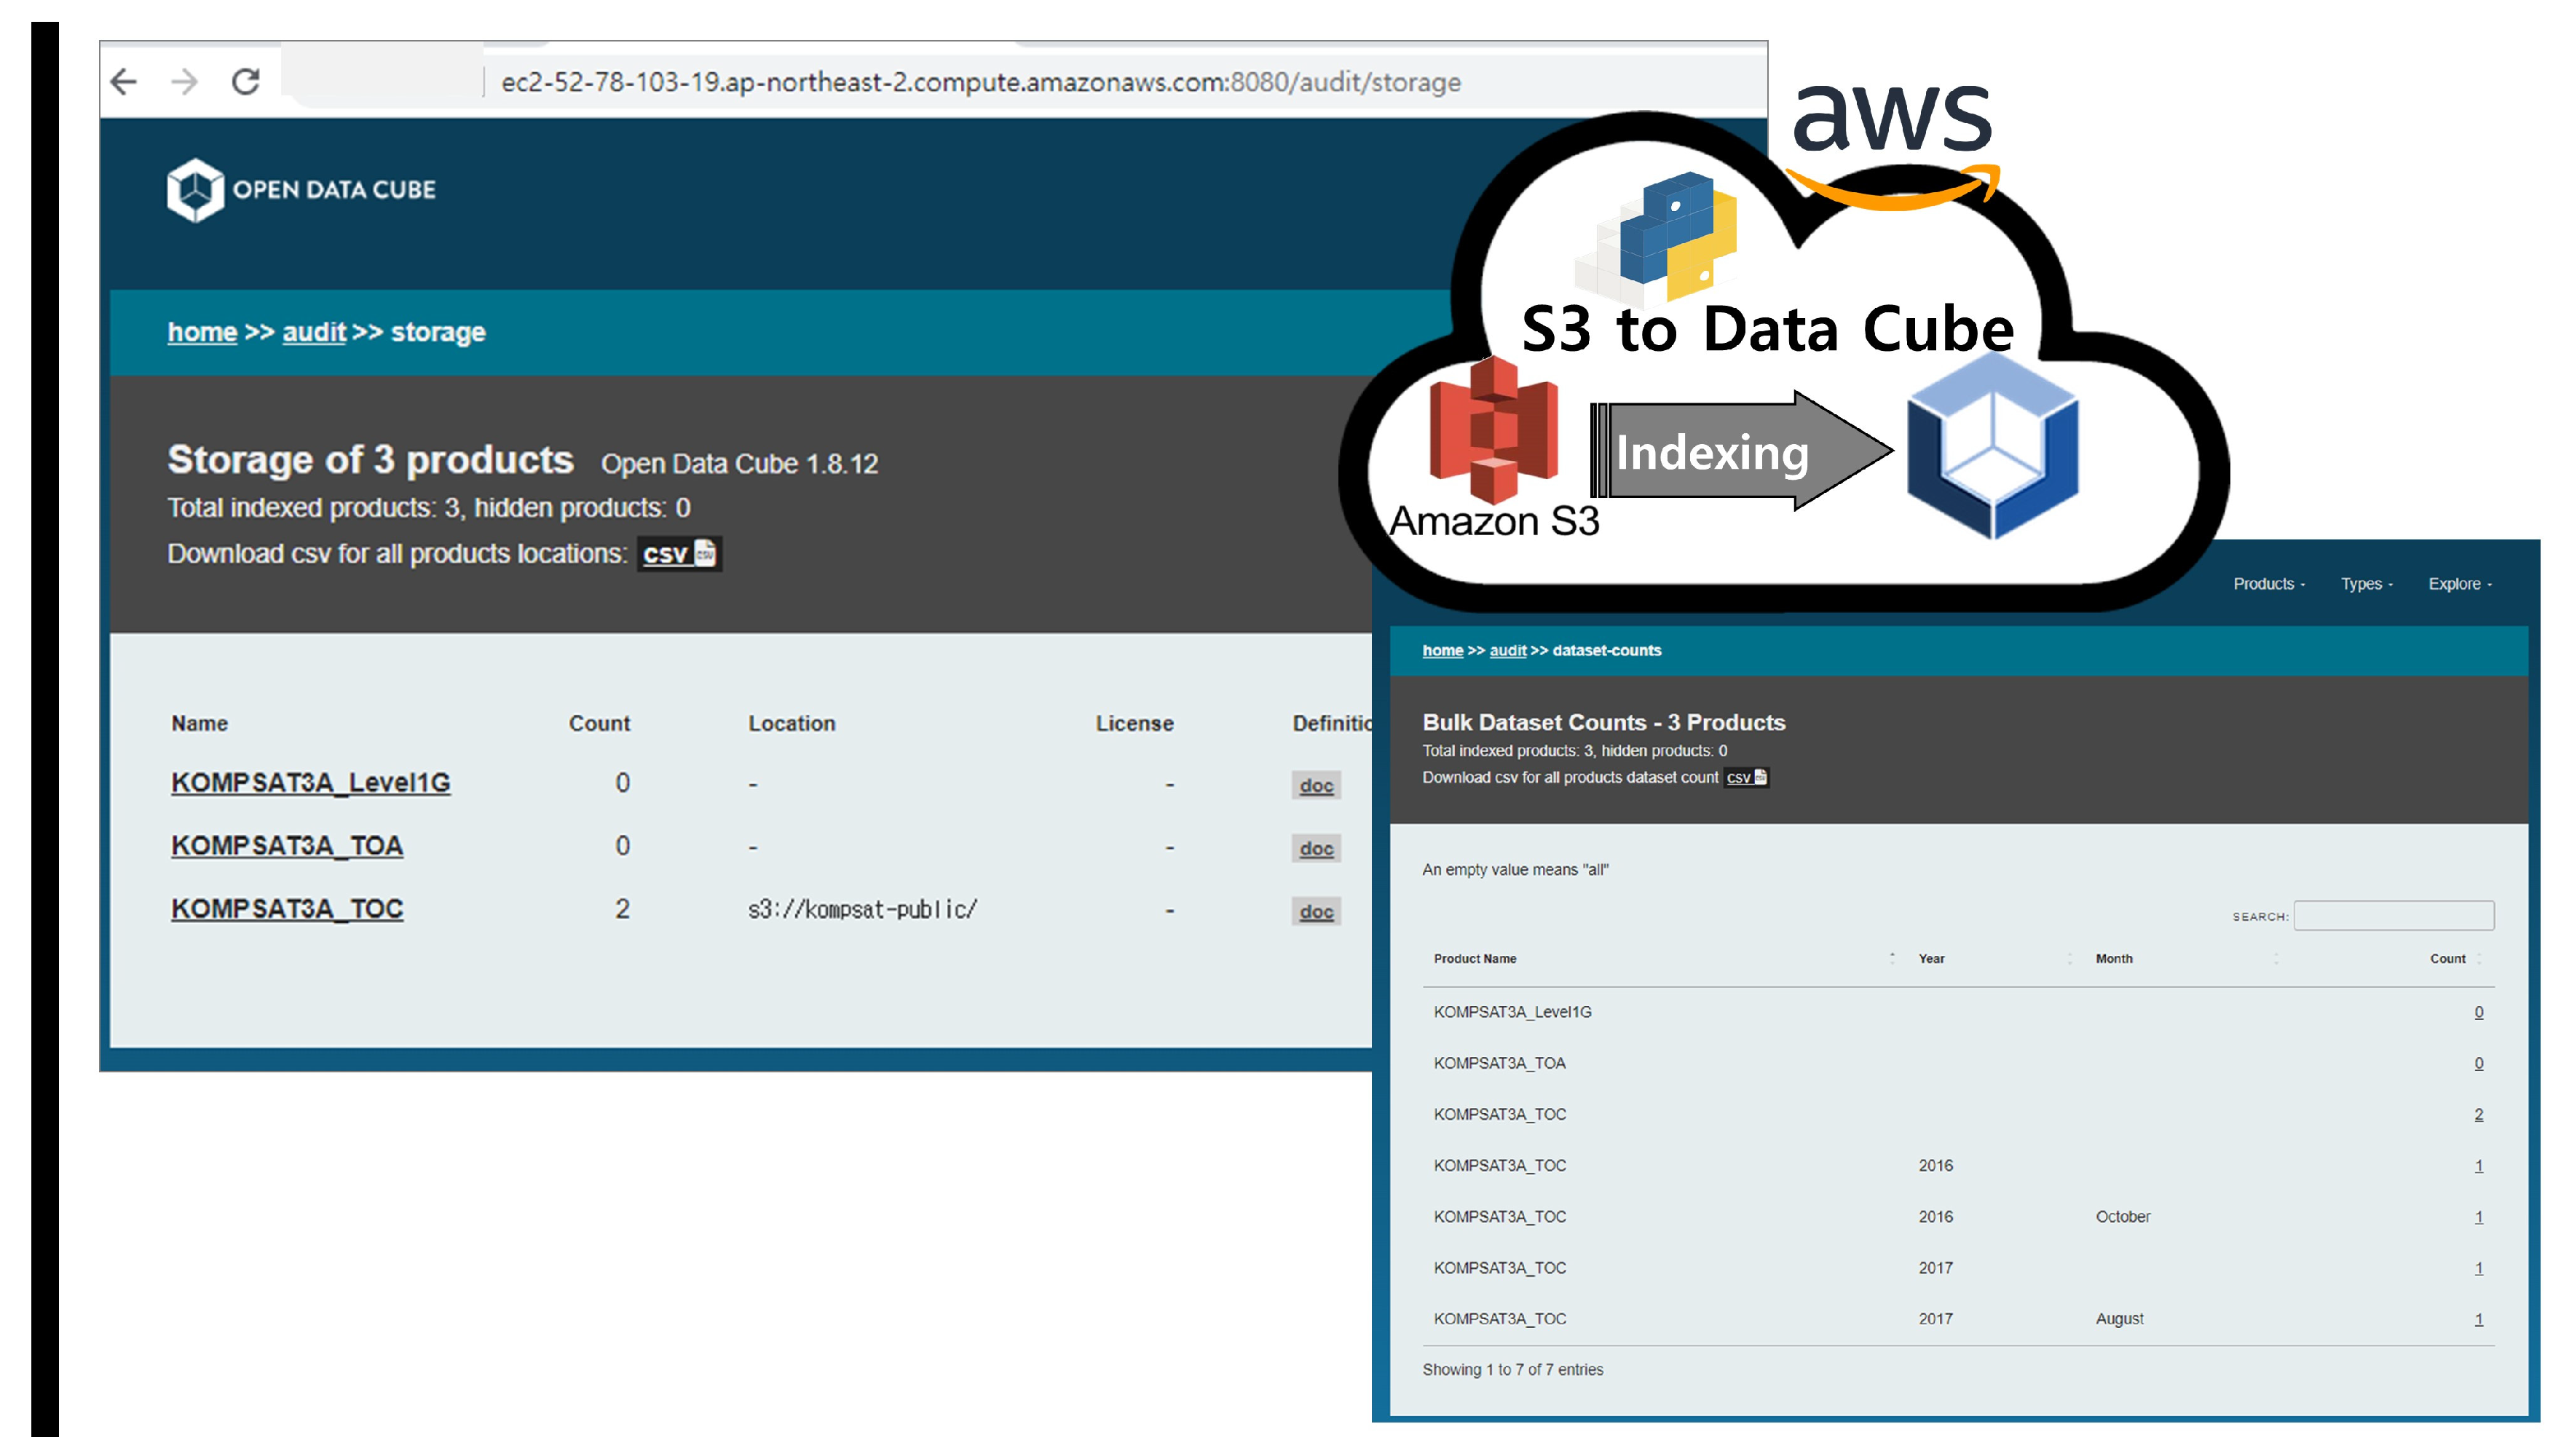Screen dimensions: 2569x1456
Task: Sort the table by Year column
Action: coord(1931,958)
